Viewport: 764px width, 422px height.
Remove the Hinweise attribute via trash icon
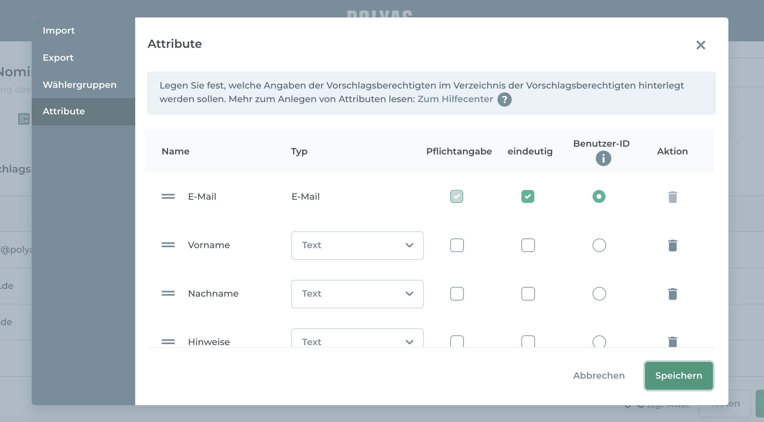(x=672, y=342)
